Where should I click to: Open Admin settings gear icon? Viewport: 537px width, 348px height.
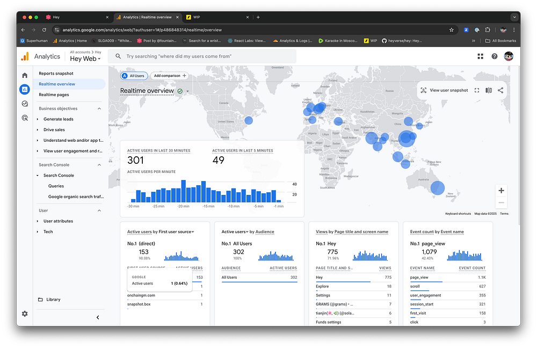(25, 314)
